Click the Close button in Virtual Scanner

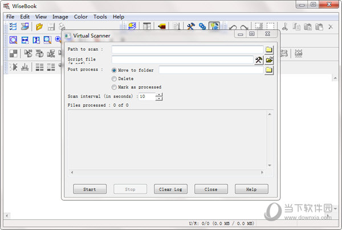pos(211,189)
